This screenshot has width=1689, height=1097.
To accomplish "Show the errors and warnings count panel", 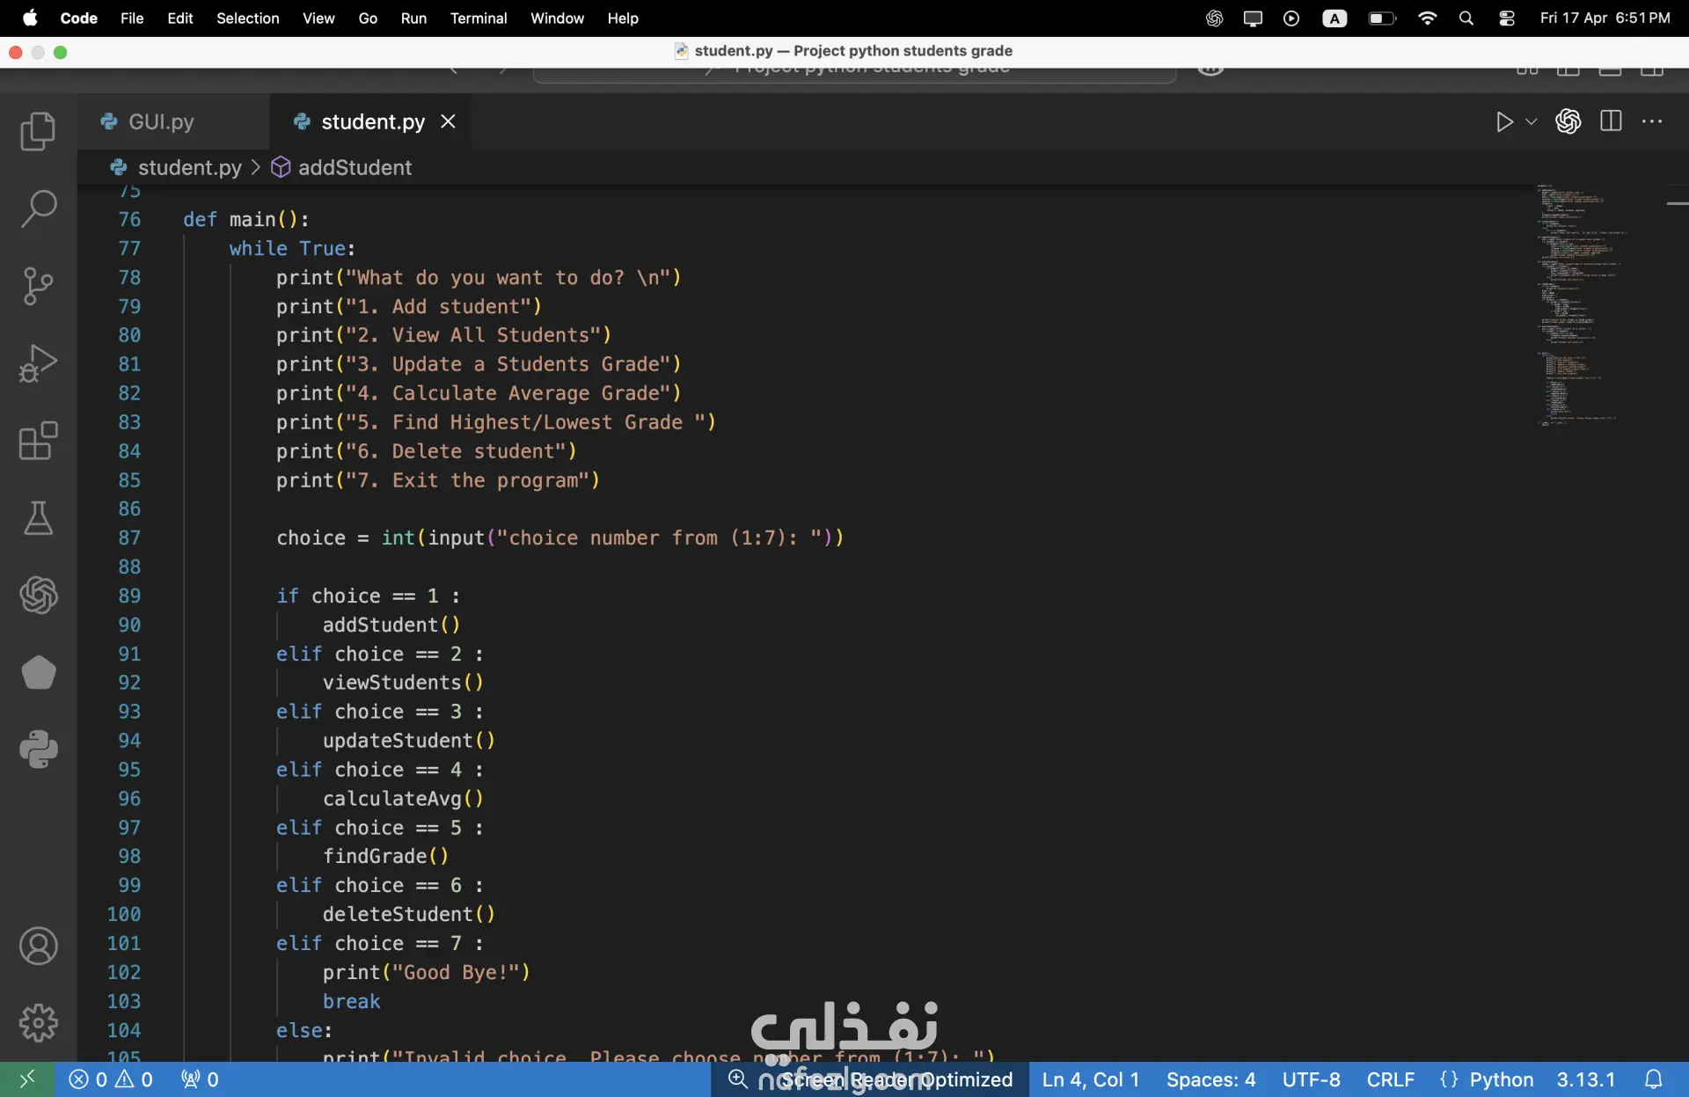I will coord(111,1079).
